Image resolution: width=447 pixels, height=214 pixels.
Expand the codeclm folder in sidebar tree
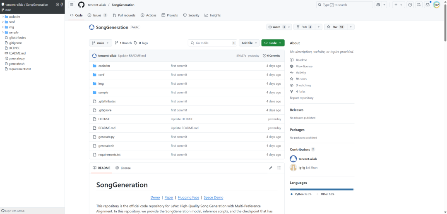tap(3, 17)
